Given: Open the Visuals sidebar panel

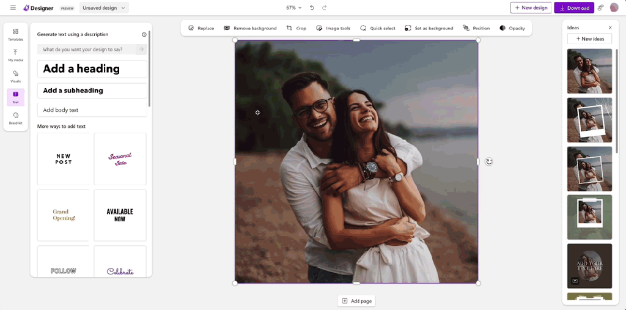Looking at the screenshot, I should (x=15, y=76).
